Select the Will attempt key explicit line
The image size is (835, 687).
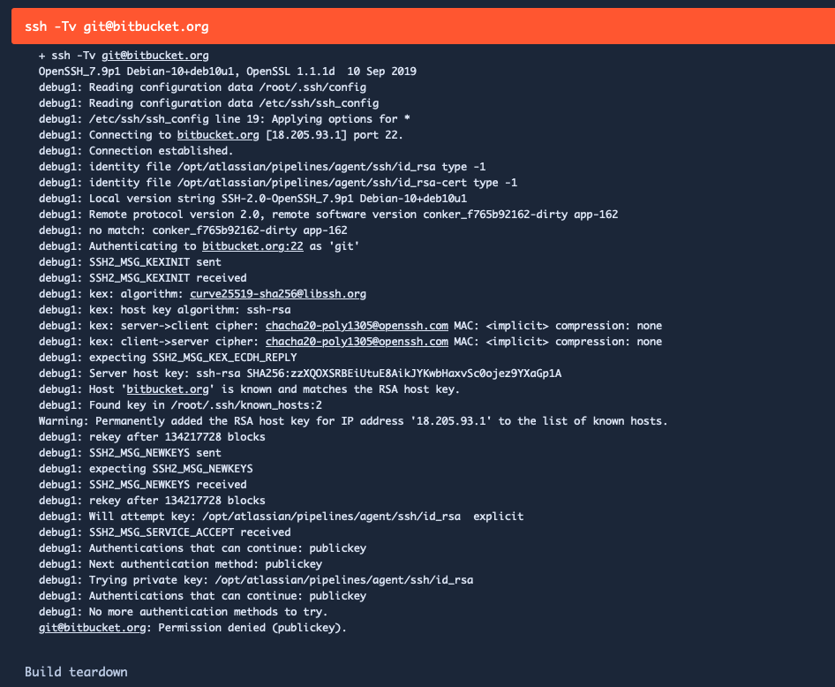pyautogui.click(x=282, y=516)
